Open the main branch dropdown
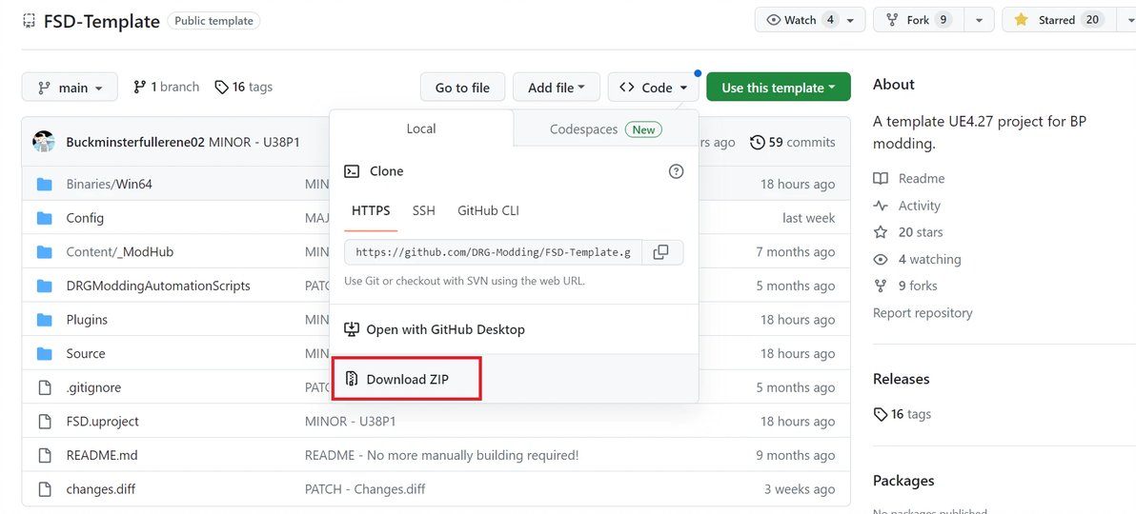This screenshot has width=1136, height=514. coord(70,88)
